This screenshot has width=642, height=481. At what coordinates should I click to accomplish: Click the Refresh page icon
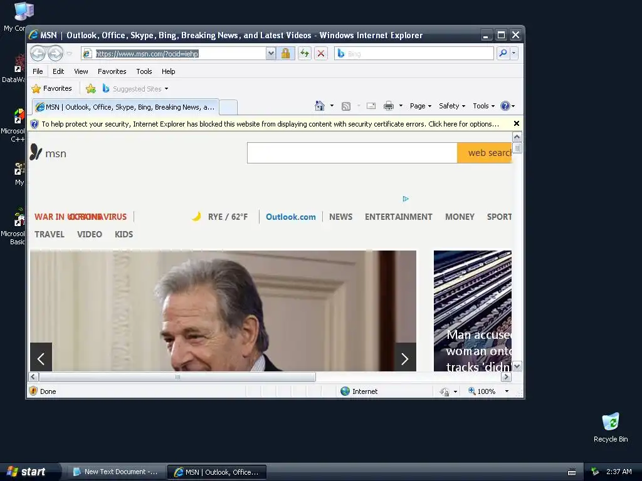[305, 54]
